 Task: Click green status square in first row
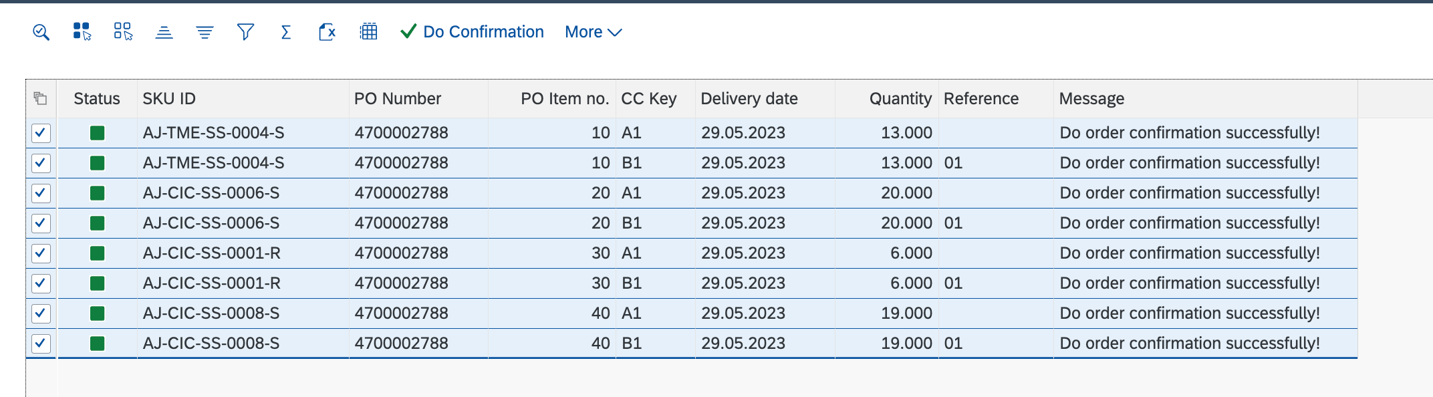click(98, 133)
